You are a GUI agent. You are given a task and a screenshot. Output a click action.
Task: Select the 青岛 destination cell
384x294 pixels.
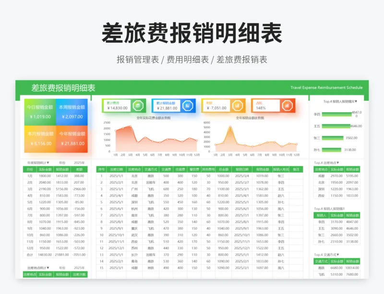pos(134,261)
